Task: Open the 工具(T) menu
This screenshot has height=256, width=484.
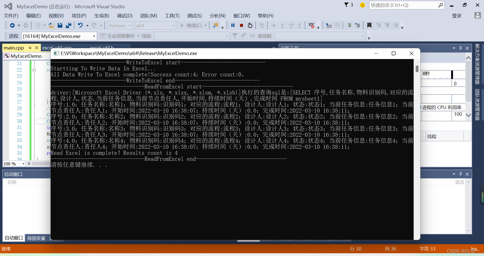Action: click(x=172, y=16)
